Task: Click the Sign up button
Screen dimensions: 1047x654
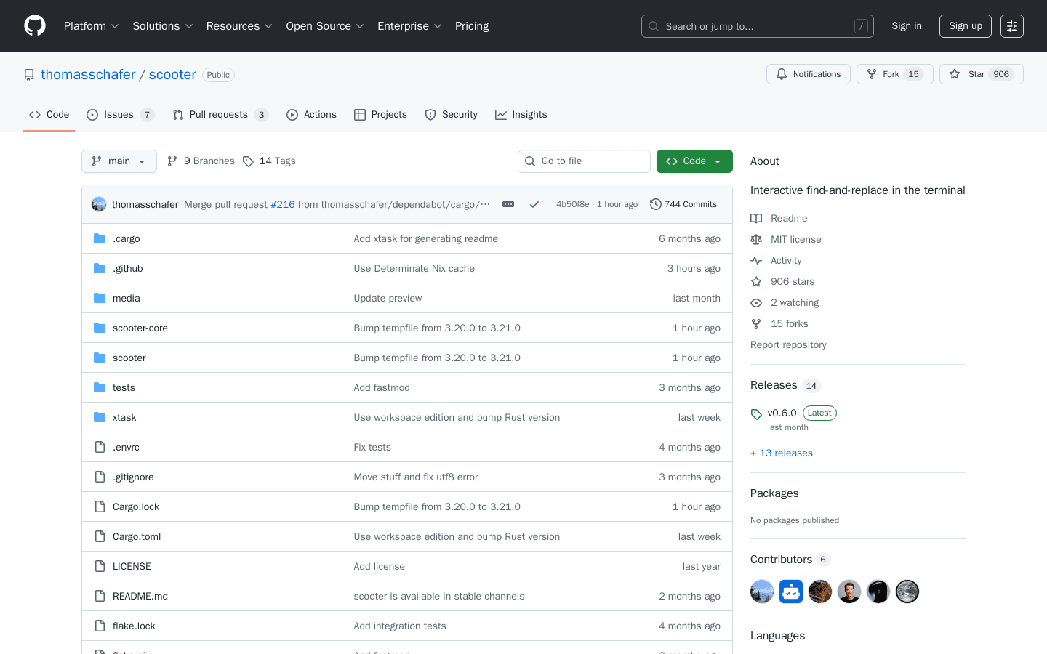Action: pyautogui.click(x=965, y=25)
